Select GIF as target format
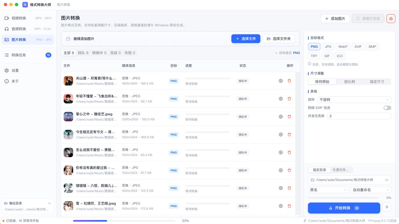This screenshot has width=399, height=224. click(x=327, y=56)
